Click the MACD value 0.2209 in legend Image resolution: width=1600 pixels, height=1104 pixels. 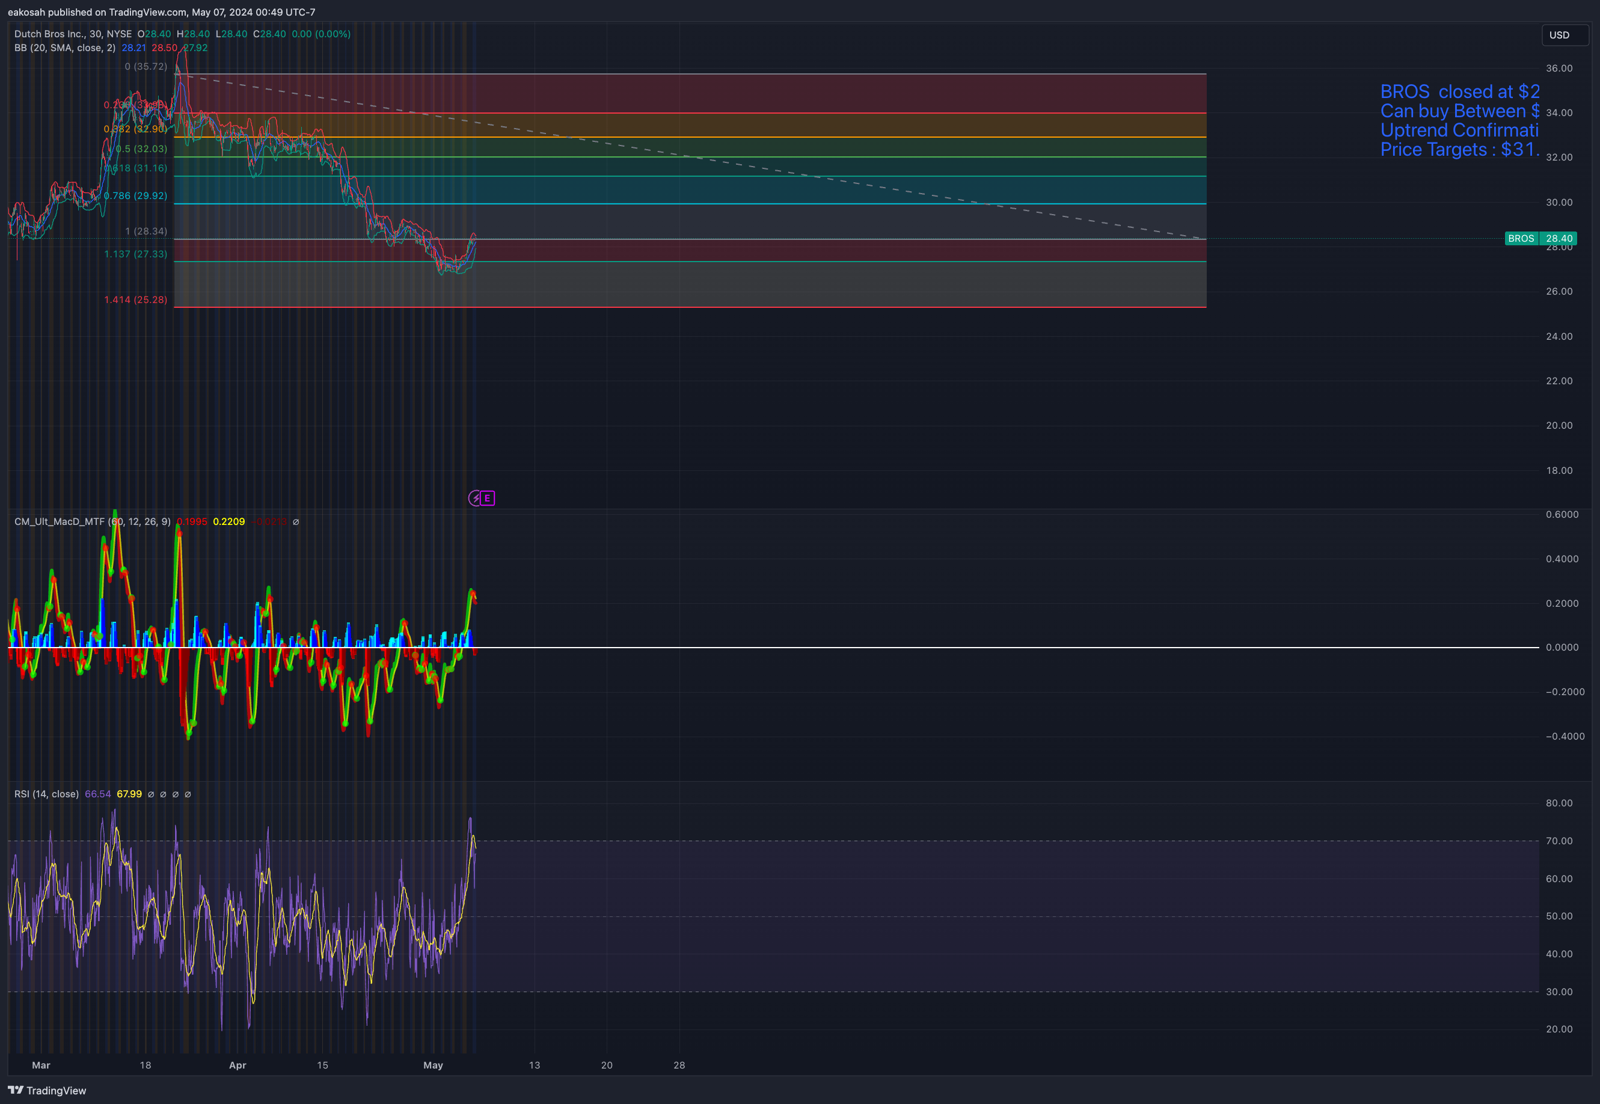(229, 521)
